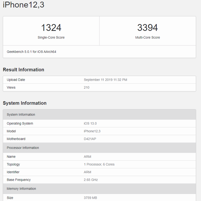The image size is (201, 201).
Task: Click the Upload Date label
Action: point(16,80)
